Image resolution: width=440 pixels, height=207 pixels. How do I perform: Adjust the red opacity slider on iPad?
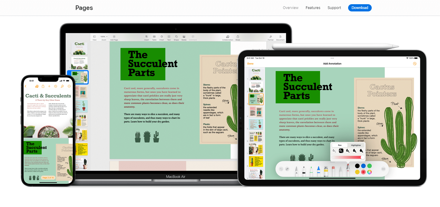coord(348,157)
